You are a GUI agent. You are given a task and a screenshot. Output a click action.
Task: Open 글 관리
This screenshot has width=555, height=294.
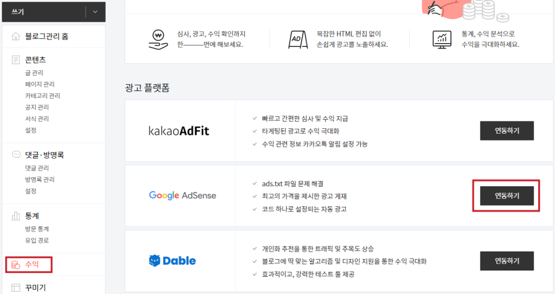pyautogui.click(x=34, y=73)
